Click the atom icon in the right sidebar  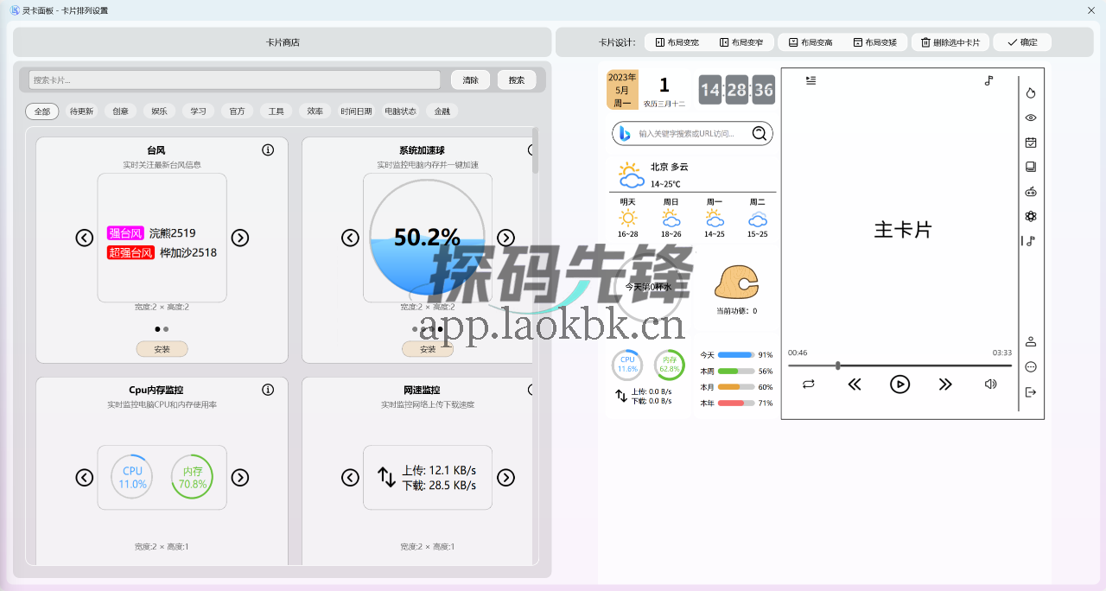[1030, 216]
